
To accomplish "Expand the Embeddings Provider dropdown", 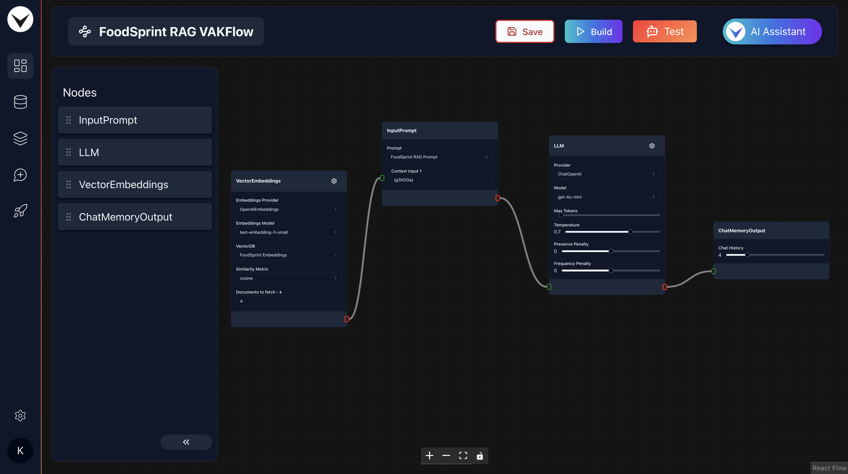I will pyautogui.click(x=288, y=209).
